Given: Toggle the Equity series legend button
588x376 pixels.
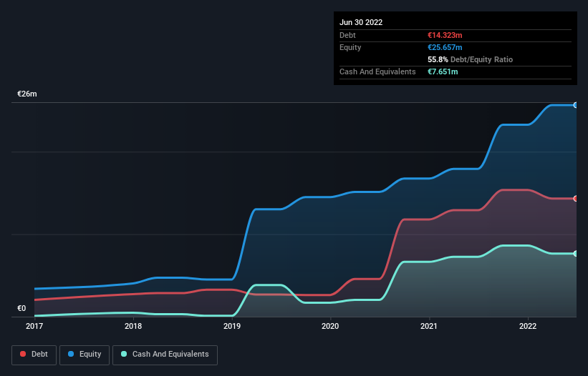Looking at the screenshot, I should (x=85, y=355).
